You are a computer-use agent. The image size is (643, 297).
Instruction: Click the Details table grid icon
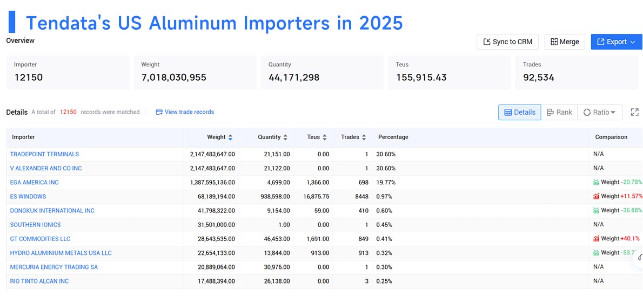pos(508,112)
